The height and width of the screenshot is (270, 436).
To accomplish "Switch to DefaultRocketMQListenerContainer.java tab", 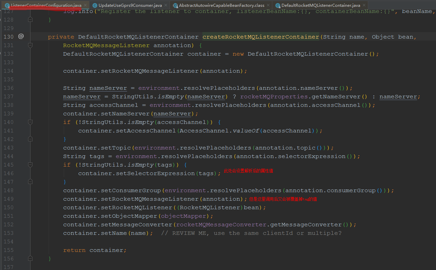I will [321, 5].
